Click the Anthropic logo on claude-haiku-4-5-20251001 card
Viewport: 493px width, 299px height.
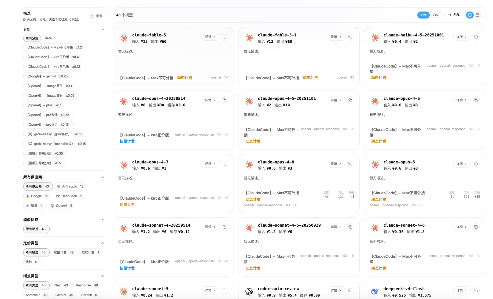pyautogui.click(x=375, y=38)
